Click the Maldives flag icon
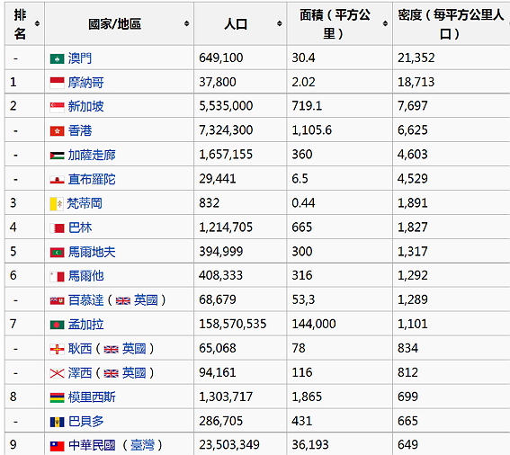 (x=57, y=253)
